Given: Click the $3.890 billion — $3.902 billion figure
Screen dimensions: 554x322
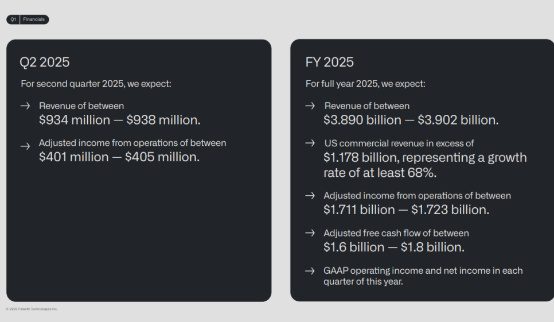Looking at the screenshot, I should click(411, 120).
